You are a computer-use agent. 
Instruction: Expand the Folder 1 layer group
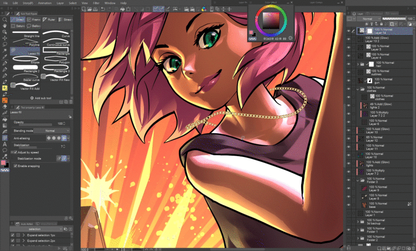[x=358, y=230]
